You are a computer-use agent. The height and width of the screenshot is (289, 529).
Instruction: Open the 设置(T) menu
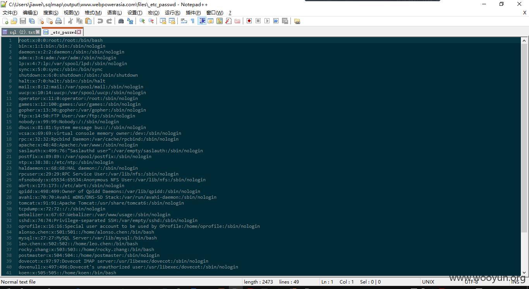135,12
